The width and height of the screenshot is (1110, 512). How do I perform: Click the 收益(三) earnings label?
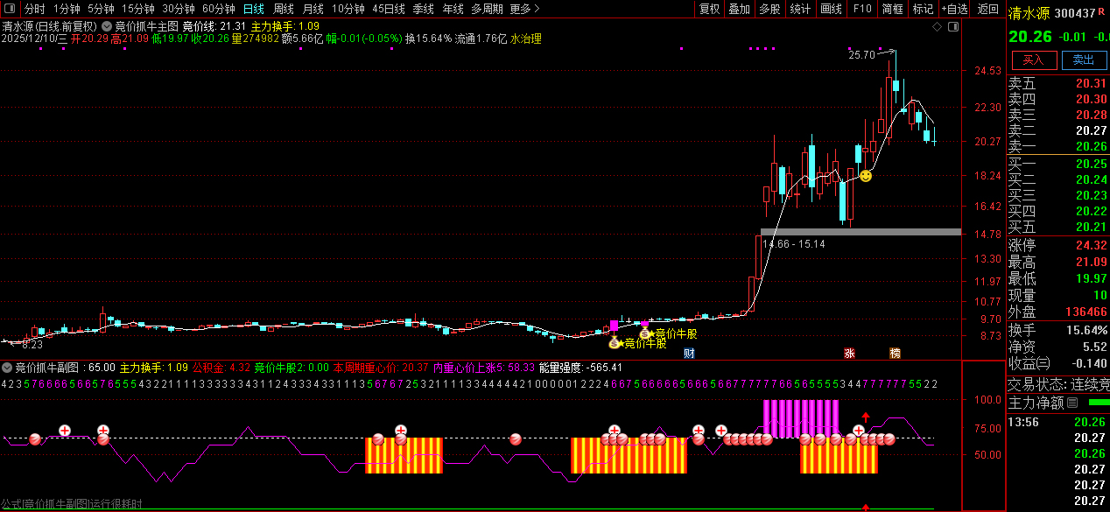pyautogui.click(x=1029, y=363)
